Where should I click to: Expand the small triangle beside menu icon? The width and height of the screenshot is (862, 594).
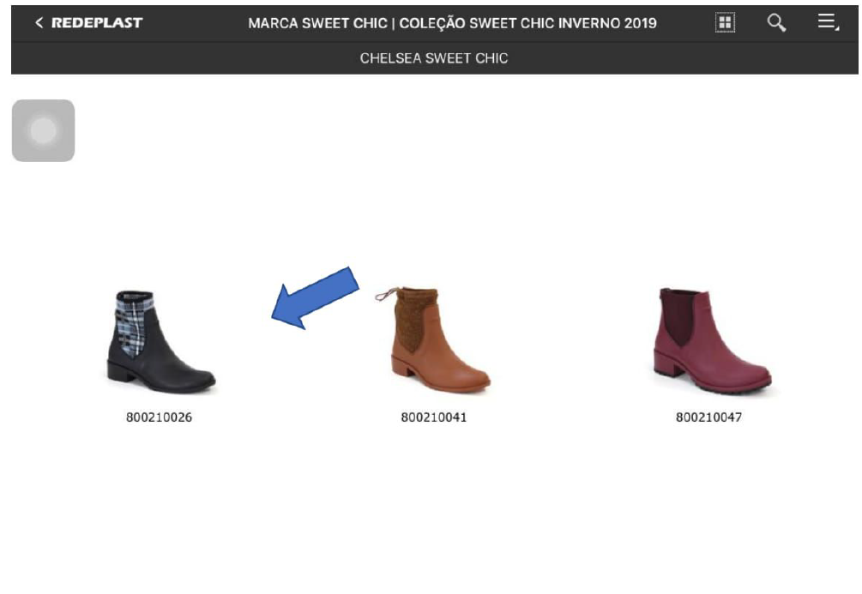837,27
